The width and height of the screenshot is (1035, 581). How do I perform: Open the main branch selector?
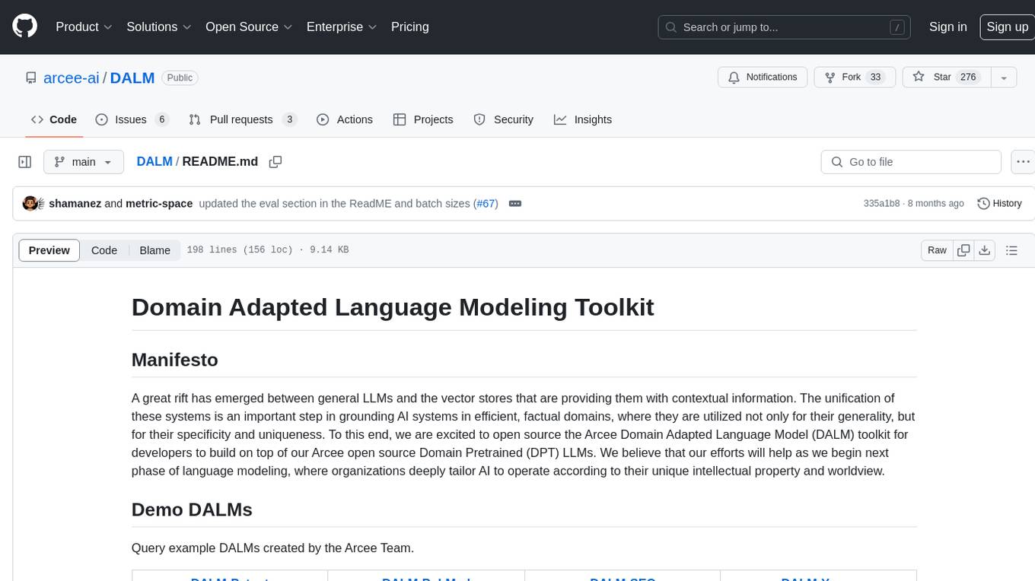click(x=83, y=162)
